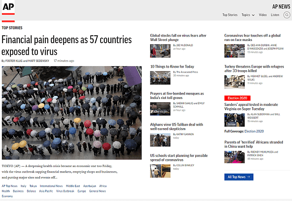292x201 pixels.
Task: Open International News tag
Action: pos(51,186)
